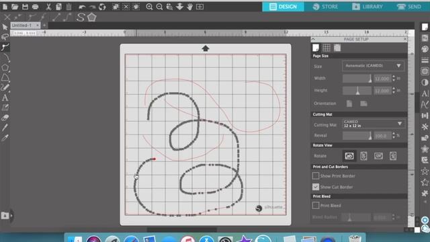
Task: Undo the last action
Action: click(x=82, y=7)
